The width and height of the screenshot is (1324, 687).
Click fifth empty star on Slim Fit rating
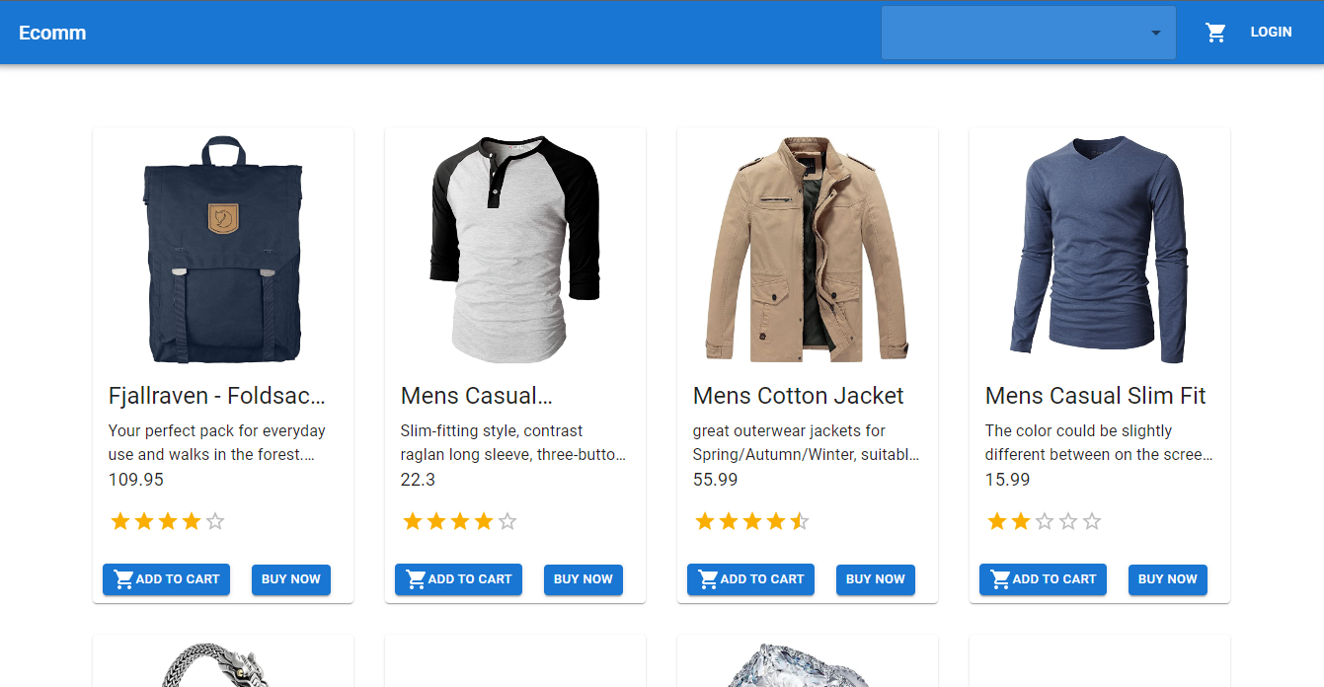[1092, 521]
